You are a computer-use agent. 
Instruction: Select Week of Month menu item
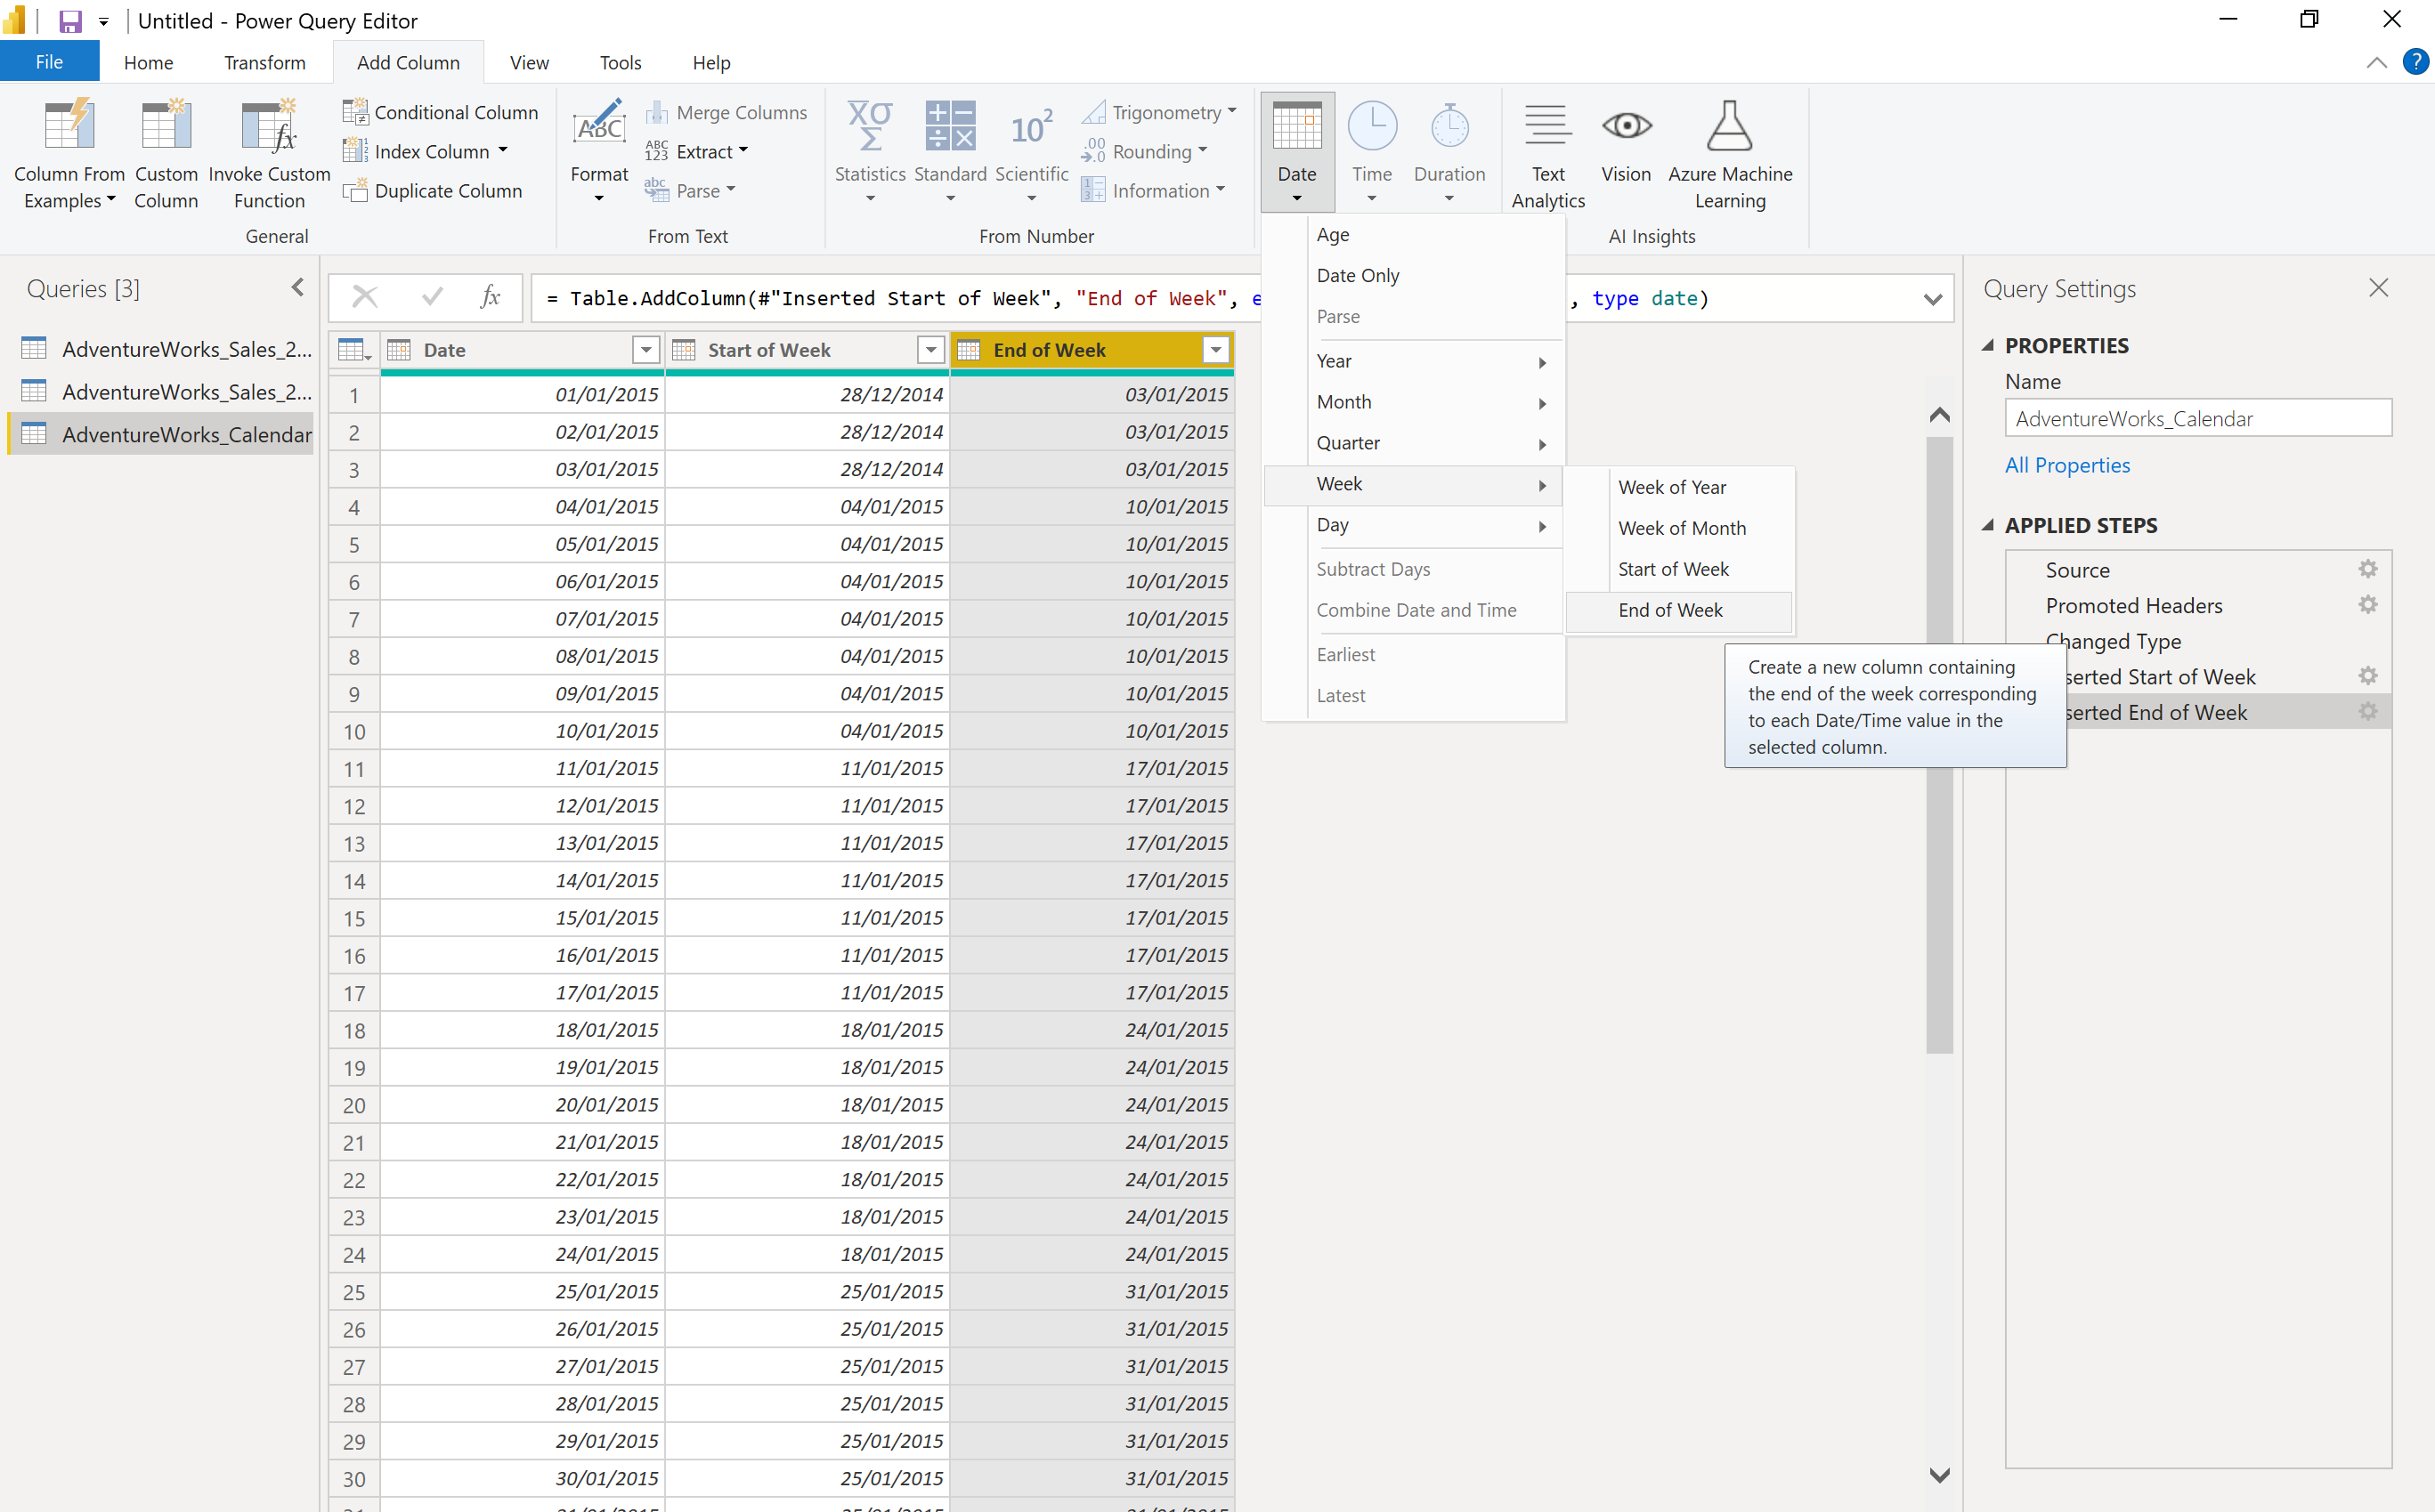tap(1679, 528)
